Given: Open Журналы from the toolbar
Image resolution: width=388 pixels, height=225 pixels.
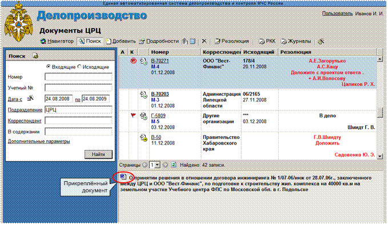Looking at the screenshot, I should pos(296,41).
